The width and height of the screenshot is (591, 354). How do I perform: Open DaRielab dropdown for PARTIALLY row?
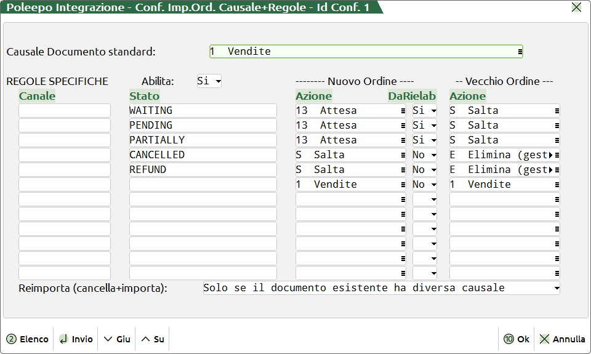[425, 140]
